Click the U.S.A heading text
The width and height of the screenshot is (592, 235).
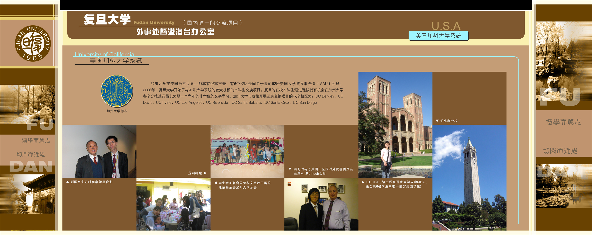pos(446,26)
